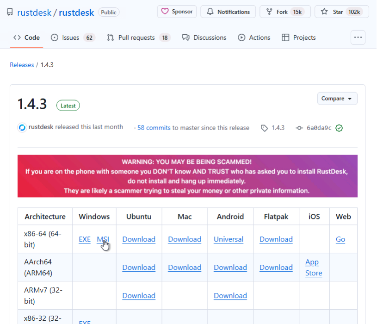Star the repository using the star icon

[x=324, y=12]
